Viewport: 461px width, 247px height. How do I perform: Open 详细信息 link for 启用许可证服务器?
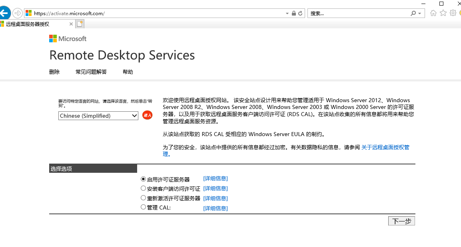216,179
